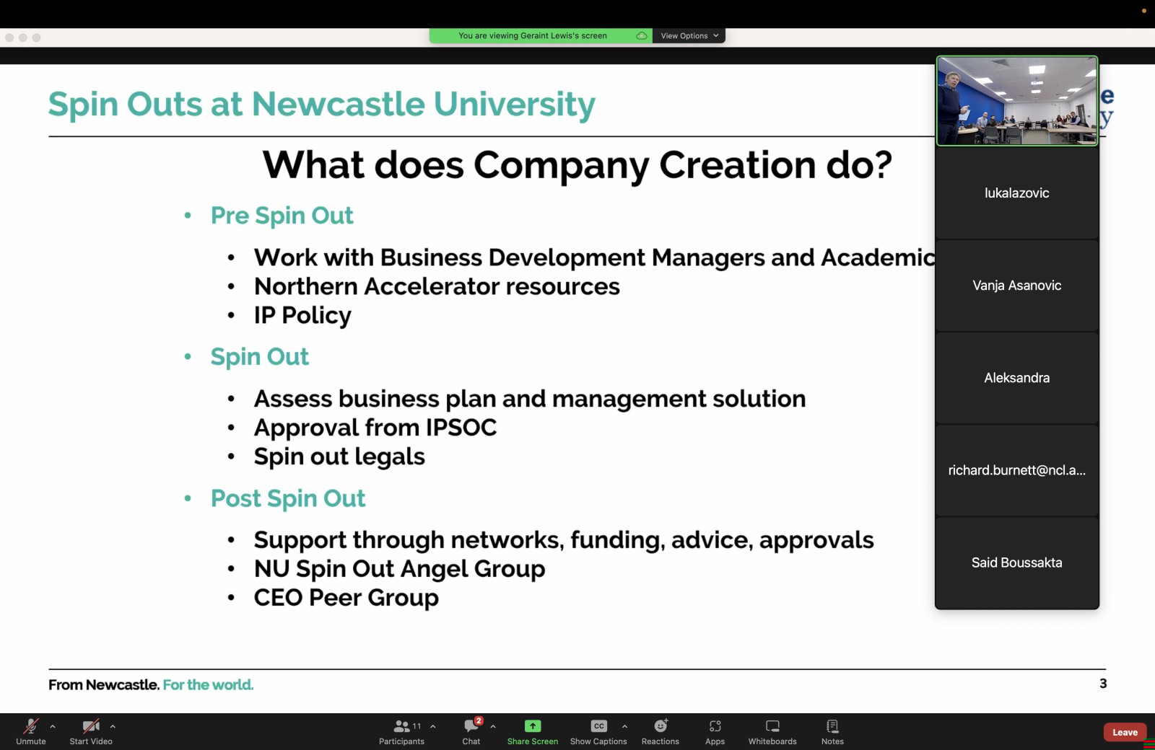
Task: Click the cloud icon in the sharing banner
Action: [641, 35]
